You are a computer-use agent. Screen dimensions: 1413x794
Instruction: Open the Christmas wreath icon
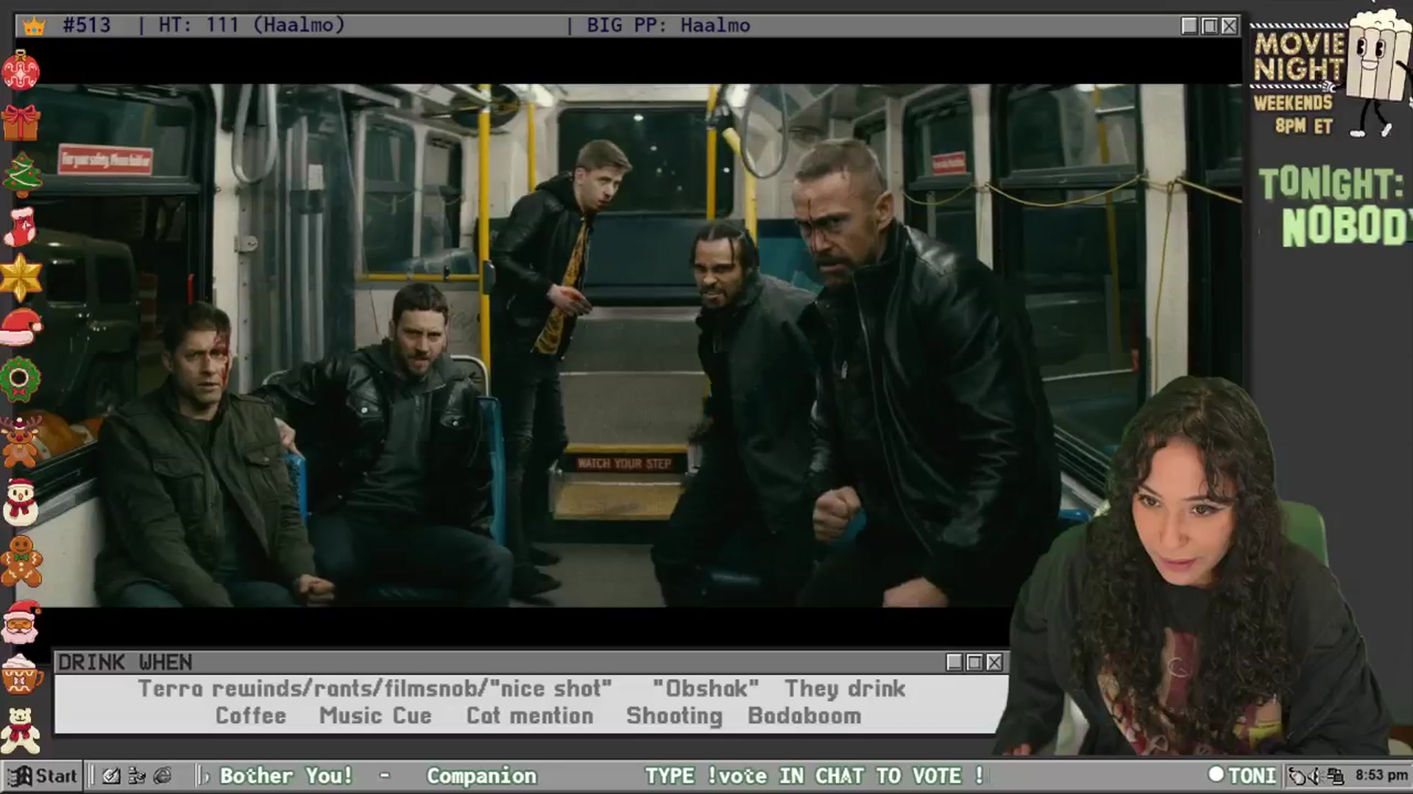(20, 379)
